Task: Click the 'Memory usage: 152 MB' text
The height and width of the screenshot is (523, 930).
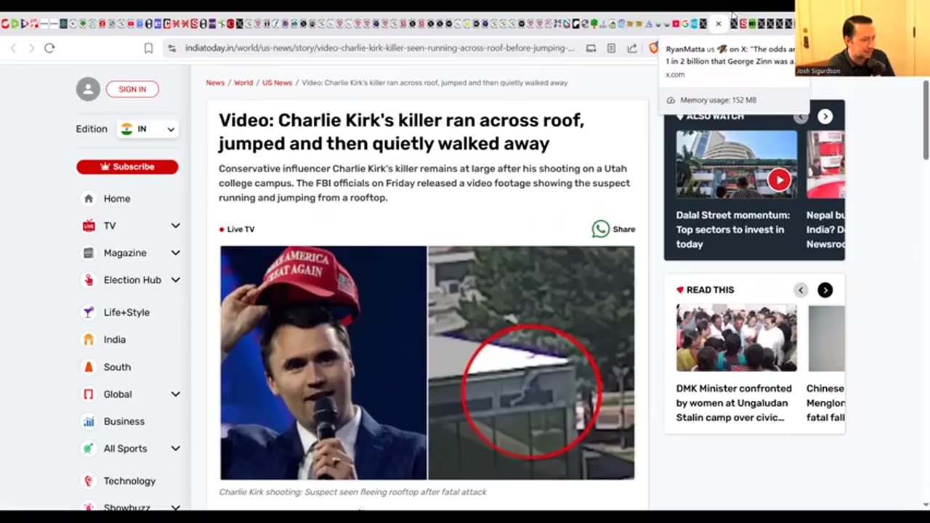Action: 718,100
